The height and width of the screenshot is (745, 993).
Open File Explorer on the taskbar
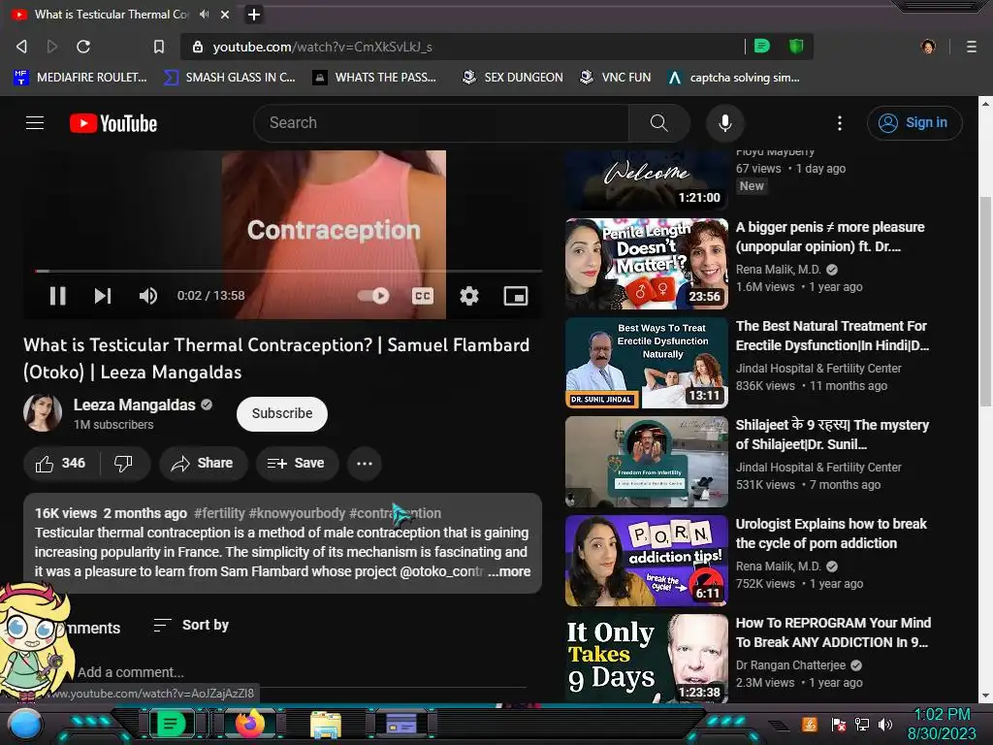click(326, 724)
